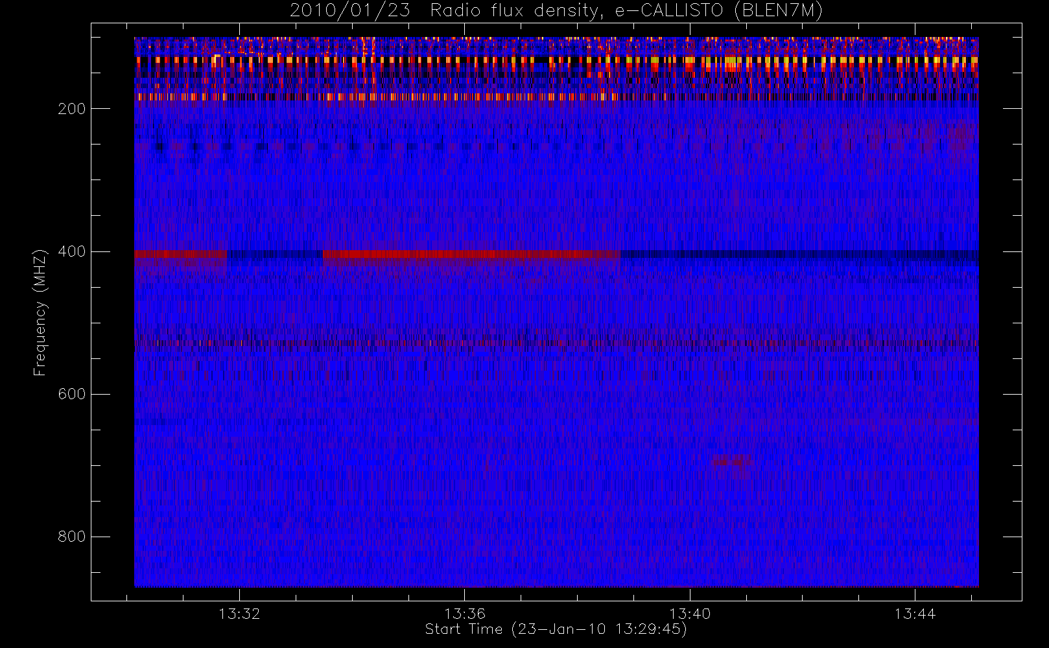Click the 800 frequency tick label
The image size is (1049, 648).
[72, 537]
